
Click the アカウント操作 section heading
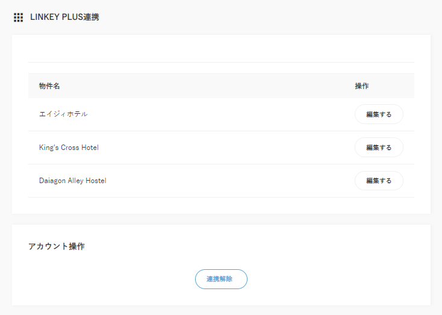click(57, 246)
